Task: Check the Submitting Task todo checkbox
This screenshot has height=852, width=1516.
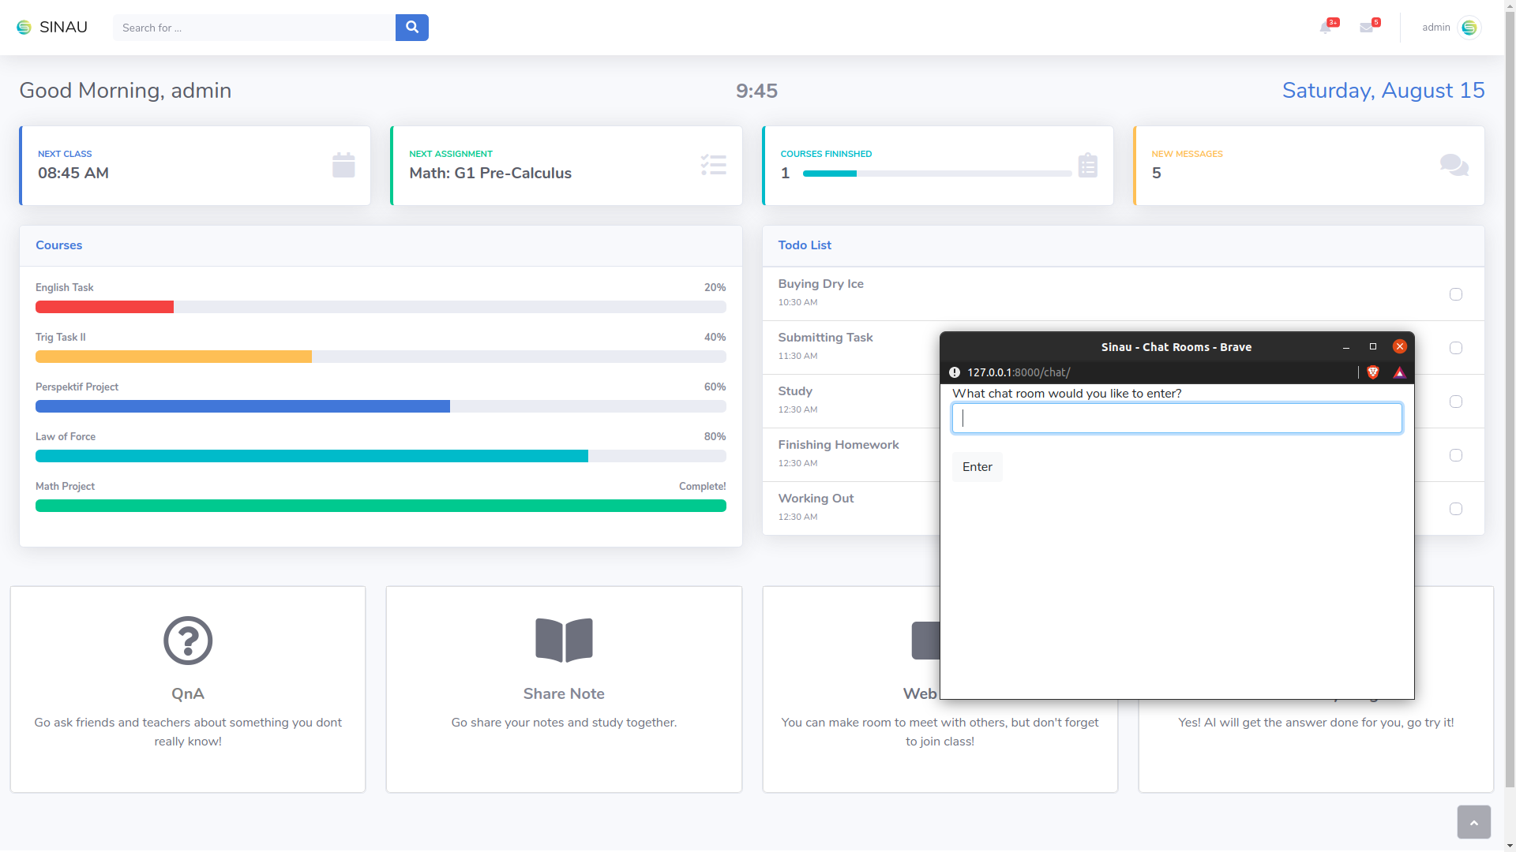Action: [1456, 348]
